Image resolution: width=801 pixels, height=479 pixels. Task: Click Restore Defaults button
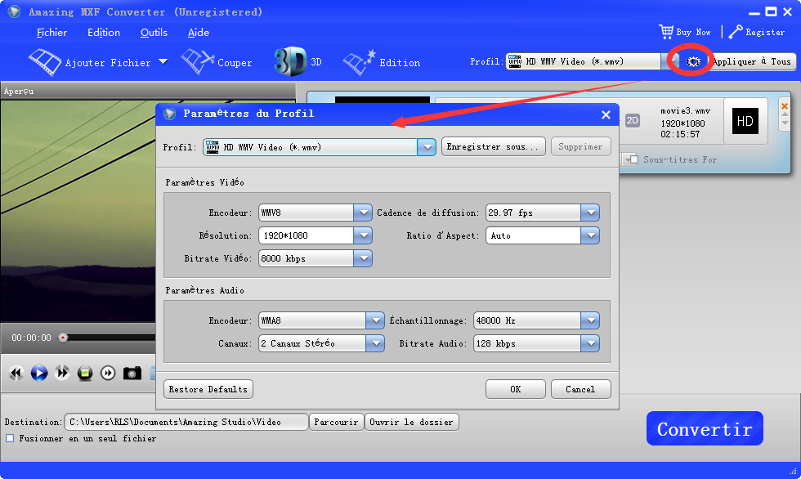pyautogui.click(x=208, y=389)
